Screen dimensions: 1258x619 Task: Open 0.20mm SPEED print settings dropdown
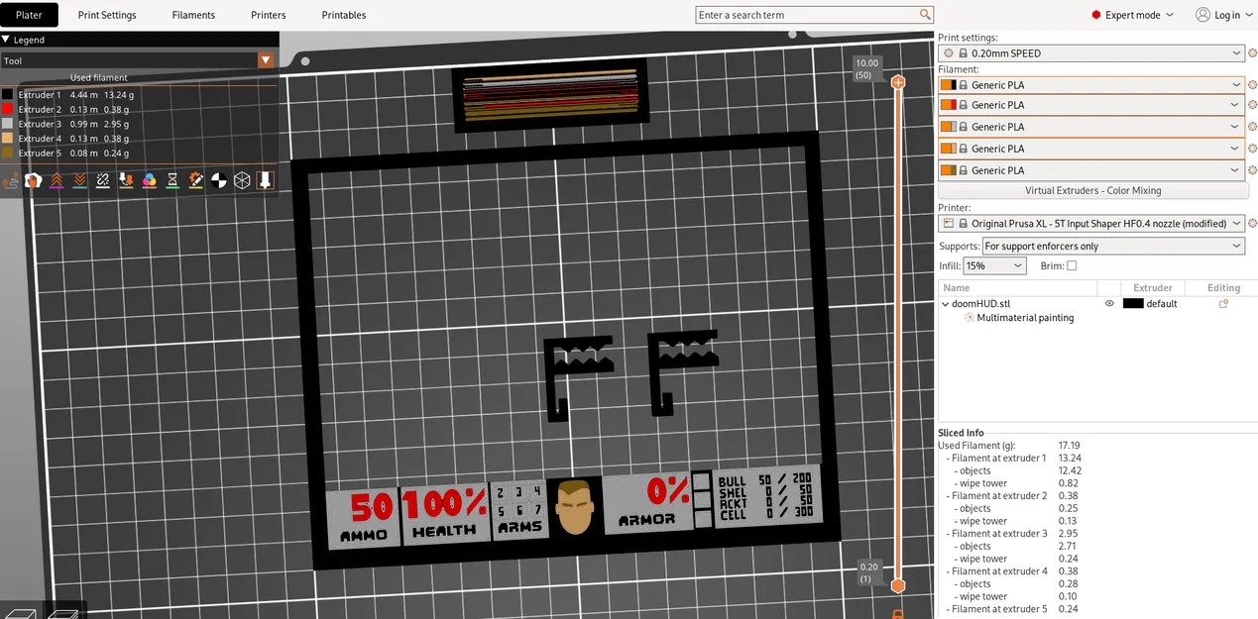[x=1092, y=53]
